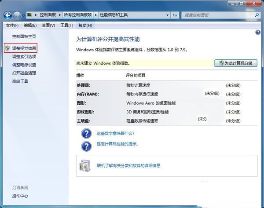Select the 处理器: row label
The image size is (264, 208).
click(x=83, y=85)
